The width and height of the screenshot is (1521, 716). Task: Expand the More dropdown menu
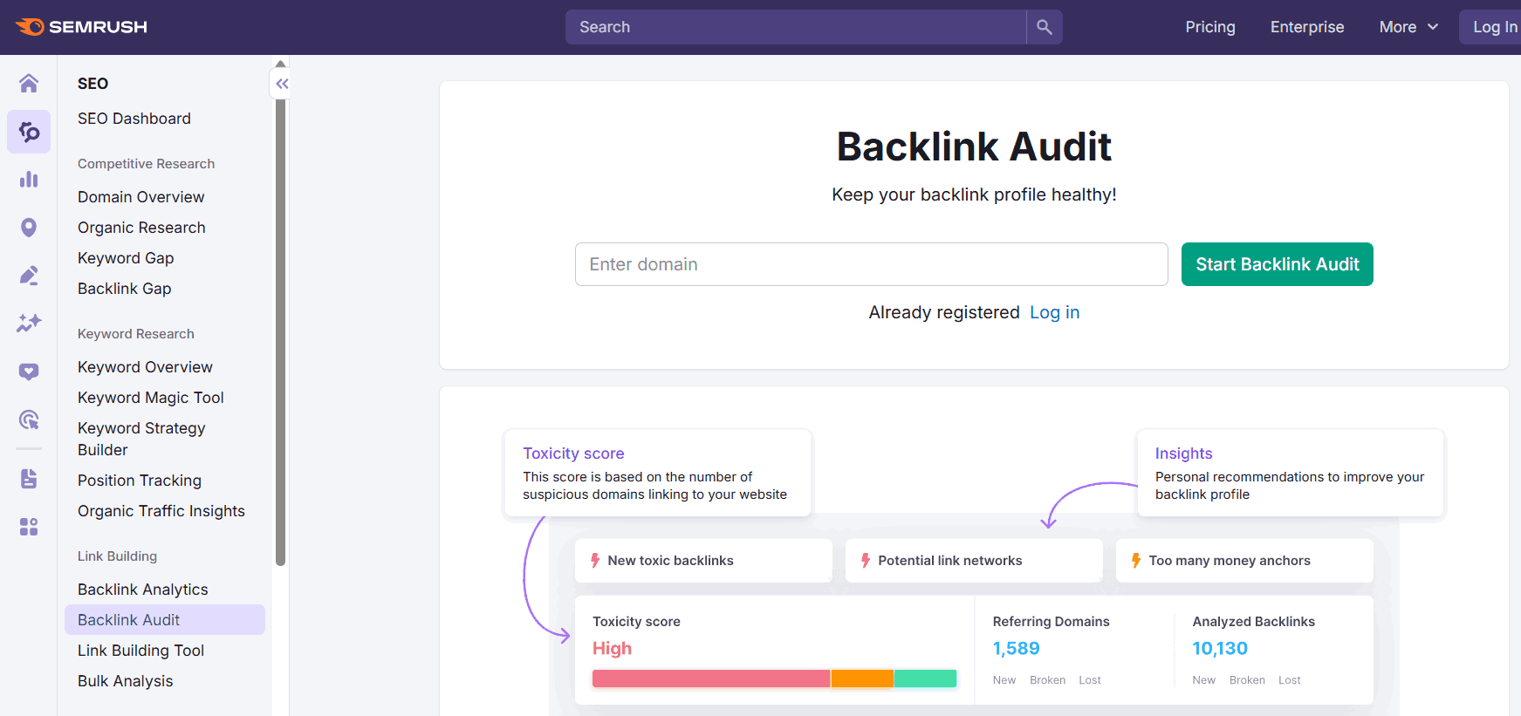[1408, 27]
